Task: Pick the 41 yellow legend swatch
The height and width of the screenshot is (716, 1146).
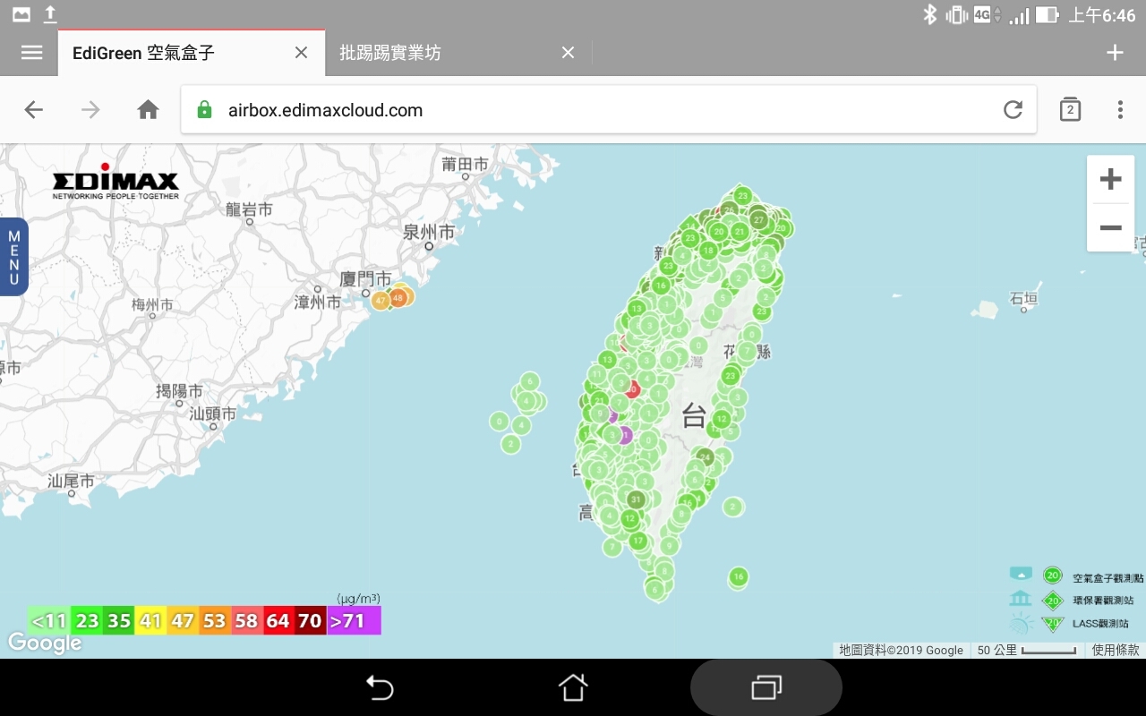Action: point(150,620)
